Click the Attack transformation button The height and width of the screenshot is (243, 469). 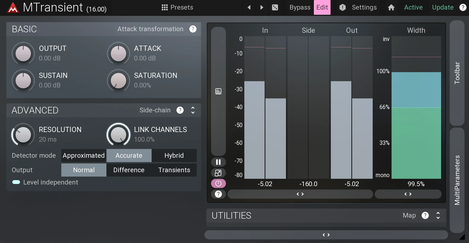[x=150, y=29]
